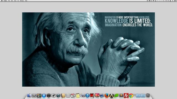Screen dimensions: 177x99
Task: Open the photos icon left of iTunes
Action: pyautogui.click(x=83, y=96)
